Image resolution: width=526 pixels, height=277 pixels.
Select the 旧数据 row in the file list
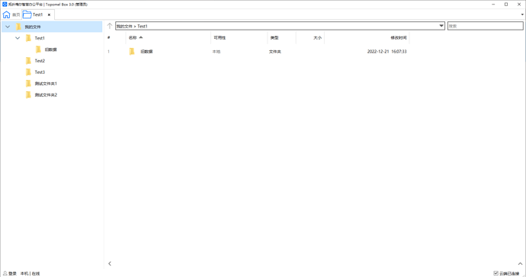[x=258, y=52]
